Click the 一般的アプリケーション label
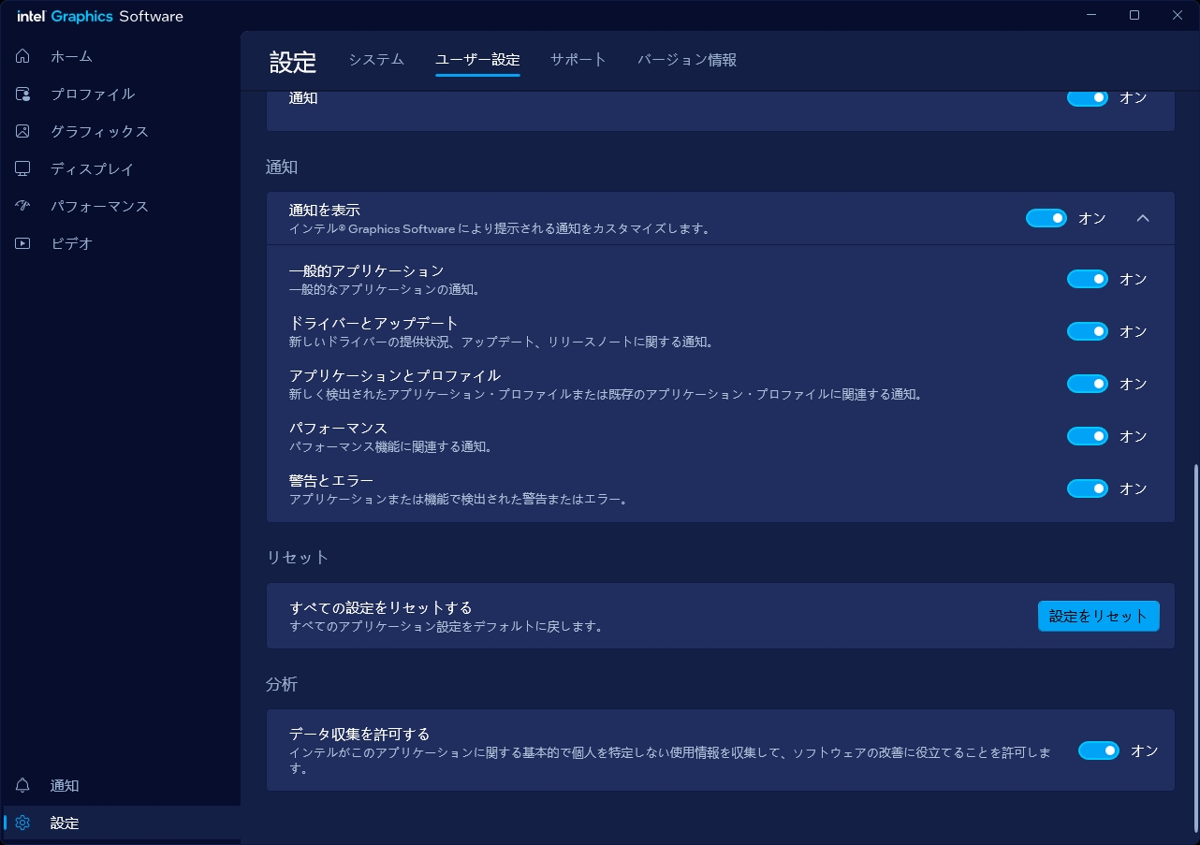The height and width of the screenshot is (845, 1200). (x=366, y=270)
